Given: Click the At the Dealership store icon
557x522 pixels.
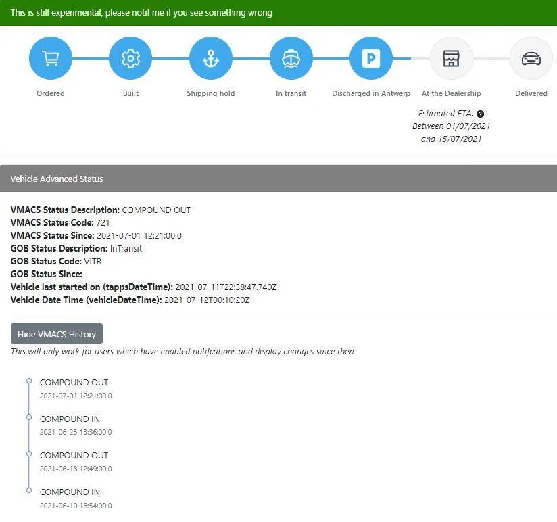Looking at the screenshot, I should coord(451,58).
